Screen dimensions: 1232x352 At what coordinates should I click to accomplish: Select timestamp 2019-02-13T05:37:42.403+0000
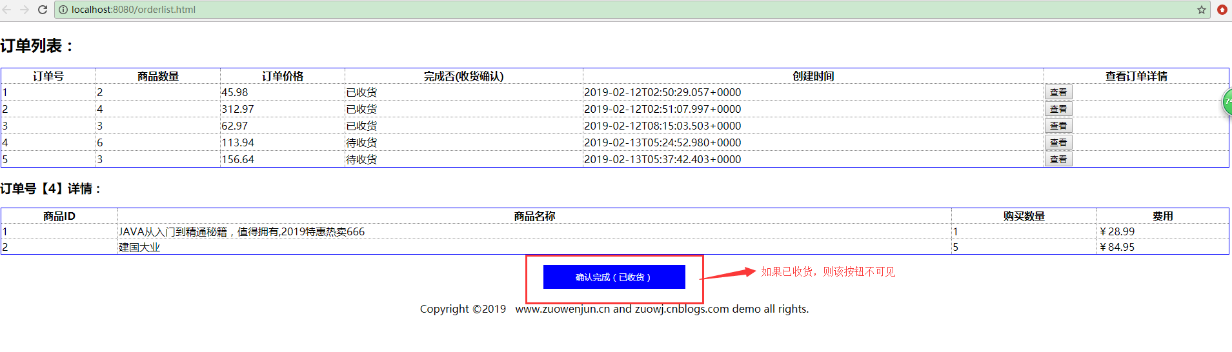click(663, 159)
